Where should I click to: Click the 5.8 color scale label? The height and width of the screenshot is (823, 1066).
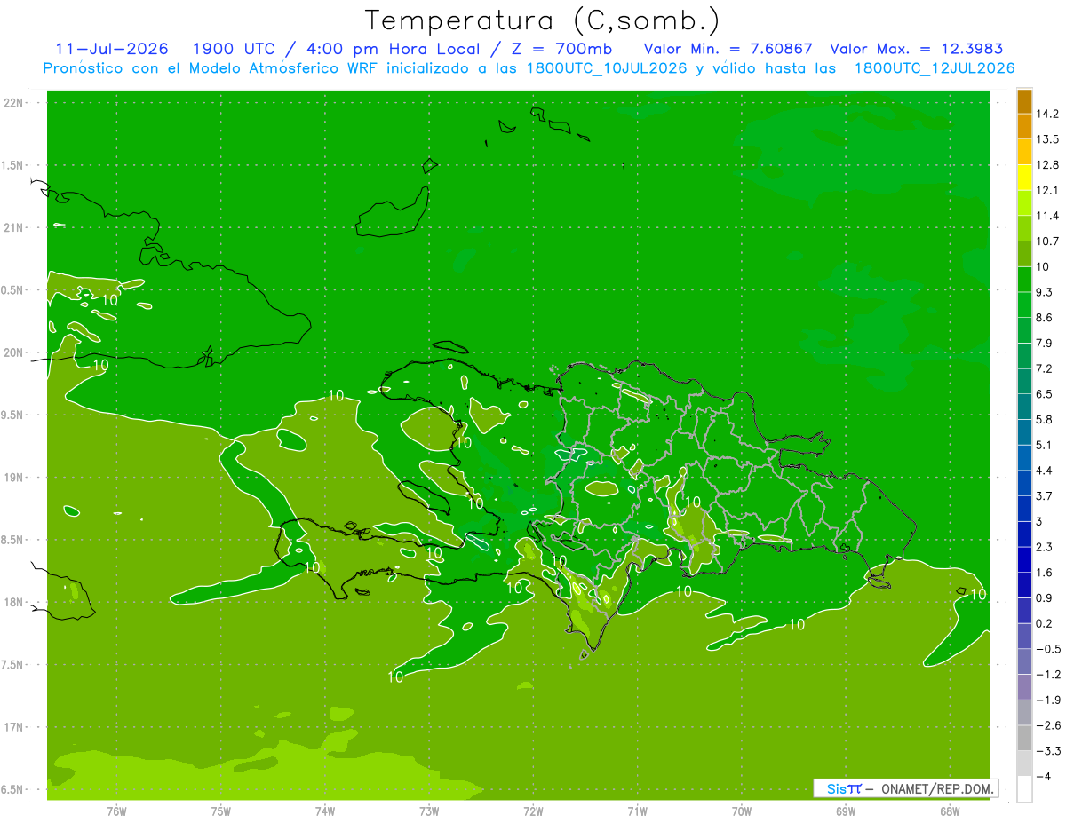click(1045, 419)
